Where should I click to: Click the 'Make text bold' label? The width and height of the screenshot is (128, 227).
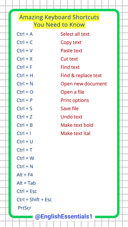(x=77, y=125)
